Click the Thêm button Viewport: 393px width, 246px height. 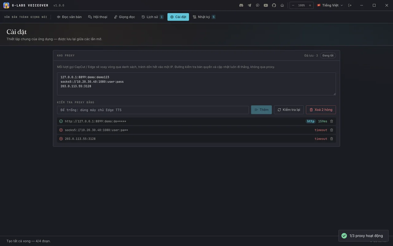(x=261, y=110)
